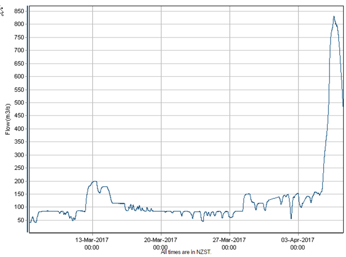346x257 pixels.
Task: Click the 200 y-axis tick label
Action: tap(18, 181)
